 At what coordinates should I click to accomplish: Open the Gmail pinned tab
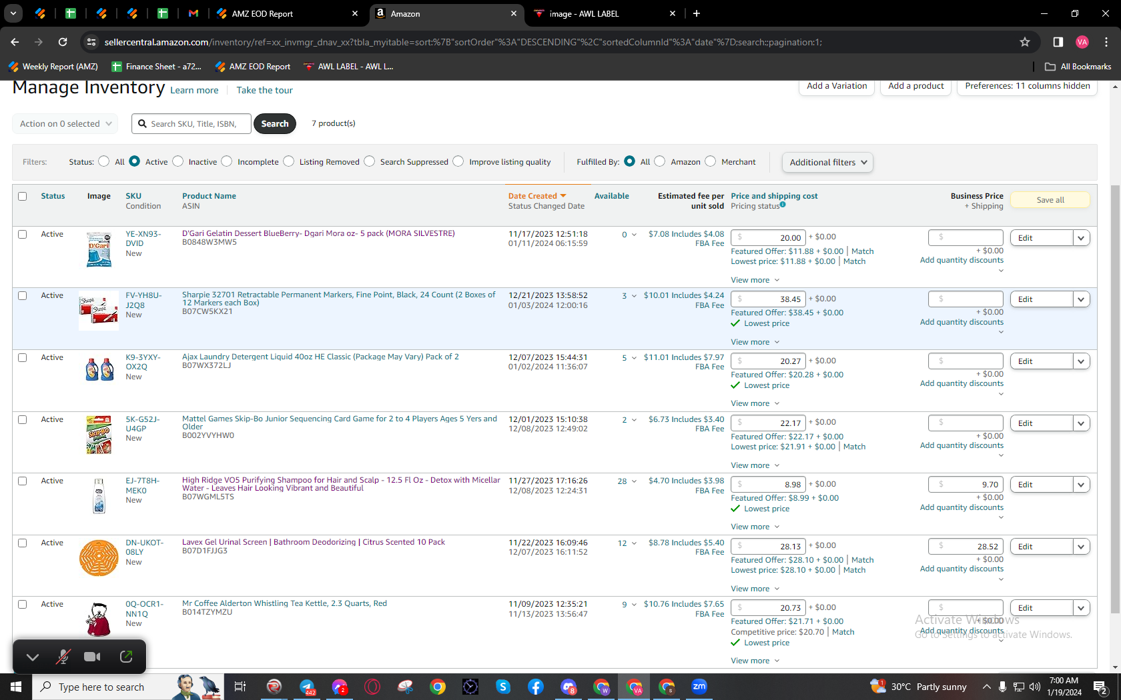click(194, 13)
